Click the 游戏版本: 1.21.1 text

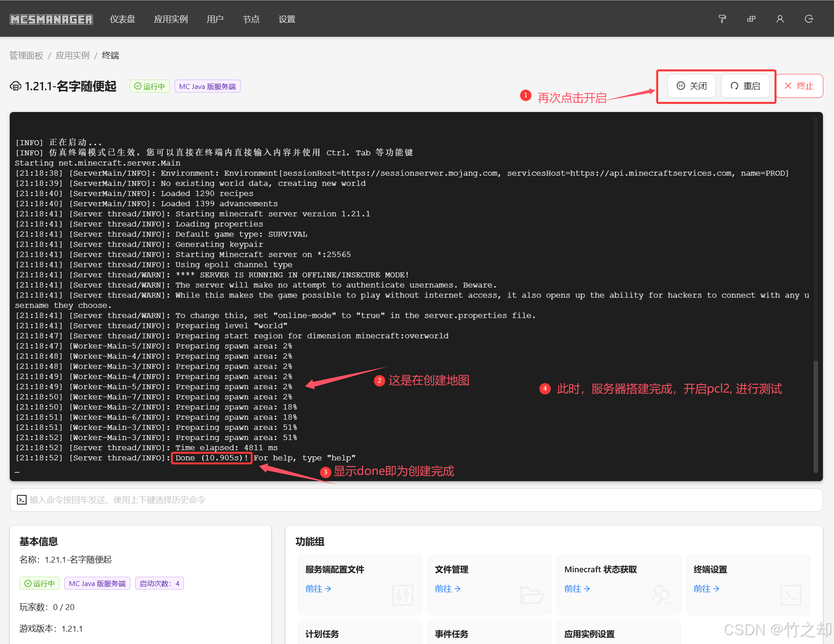tap(51, 629)
